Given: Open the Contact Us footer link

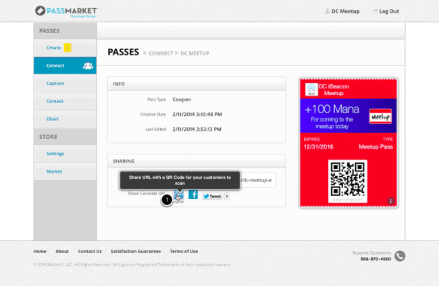Looking at the screenshot, I should click(x=90, y=252).
